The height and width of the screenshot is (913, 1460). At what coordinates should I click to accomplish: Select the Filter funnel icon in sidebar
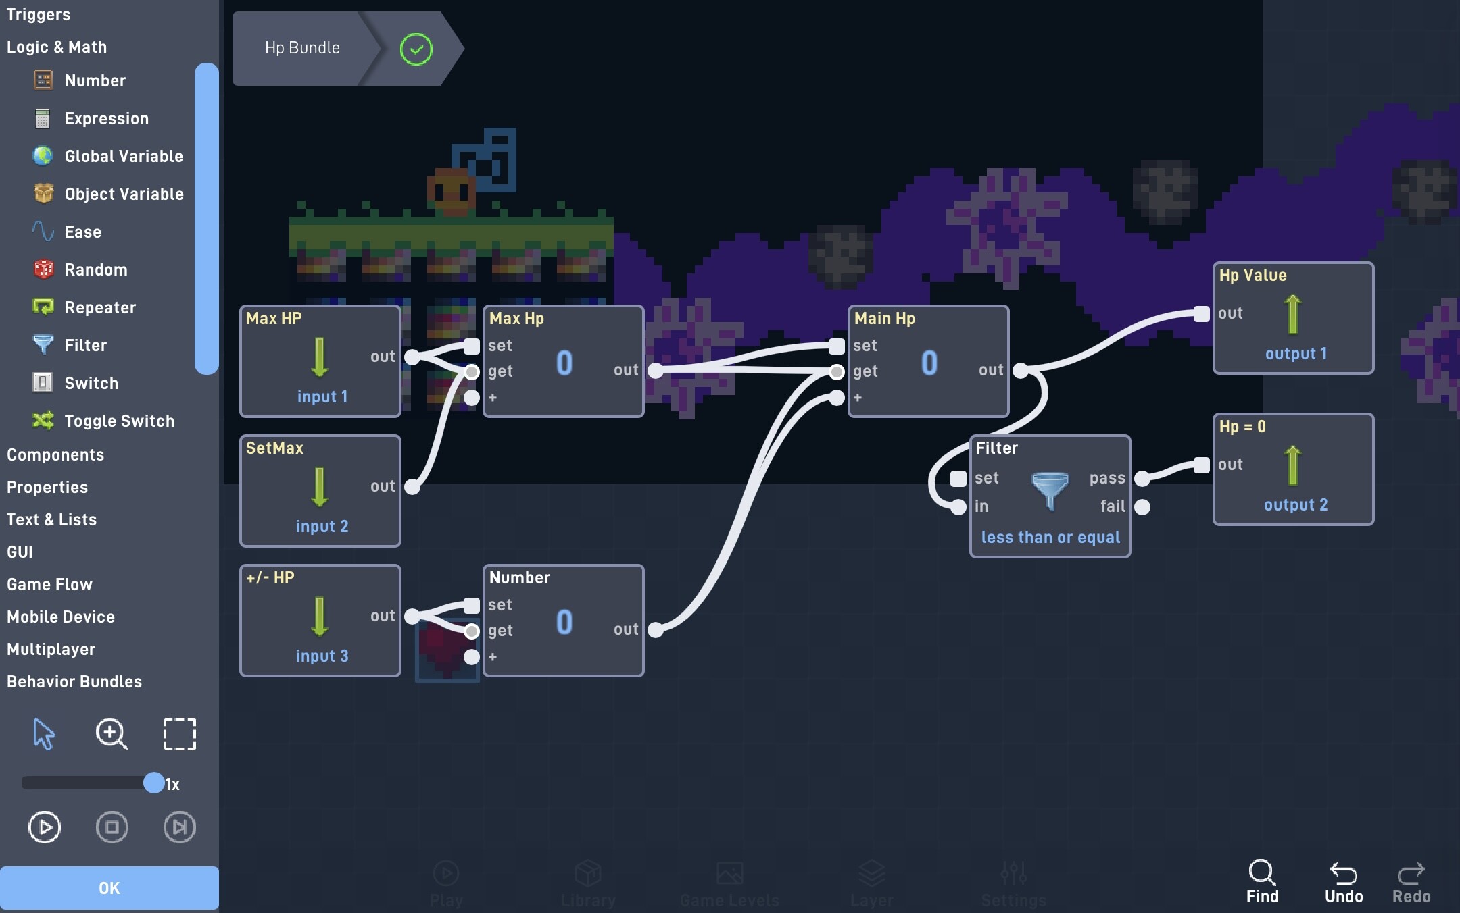(43, 345)
